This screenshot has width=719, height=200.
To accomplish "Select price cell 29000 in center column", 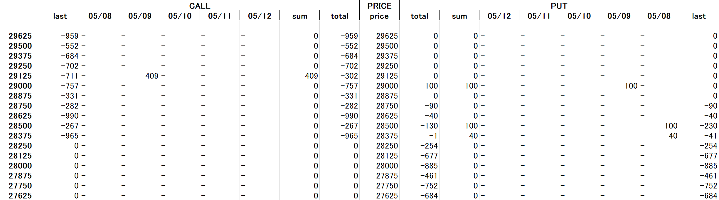I will click(379, 85).
